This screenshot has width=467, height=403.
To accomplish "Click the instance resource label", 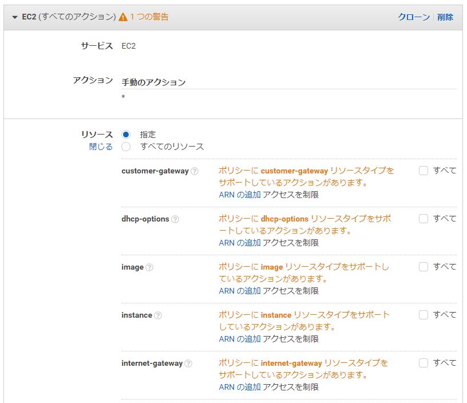I will (137, 315).
